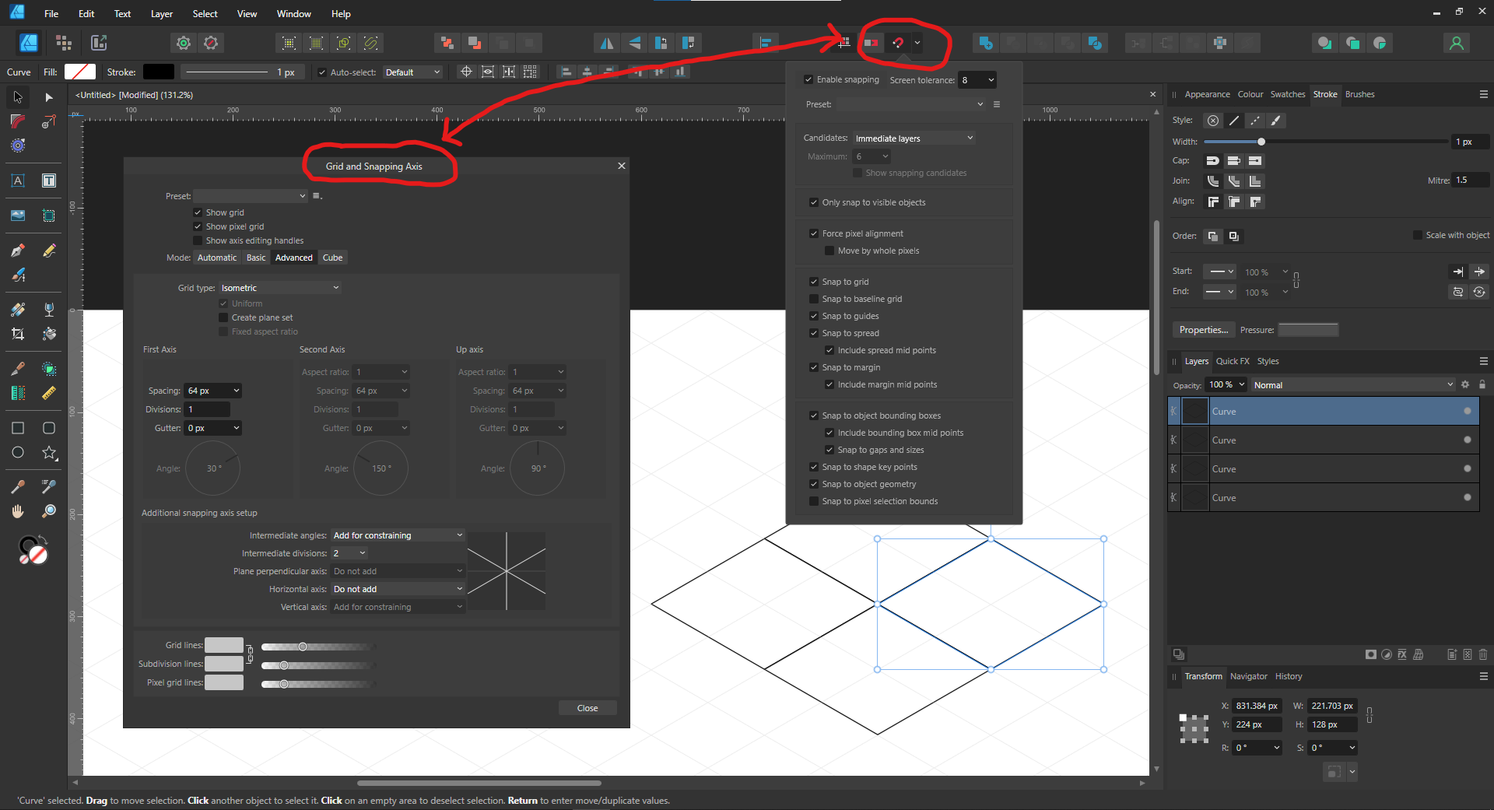Toggle Only snap to visible objects

coord(814,202)
